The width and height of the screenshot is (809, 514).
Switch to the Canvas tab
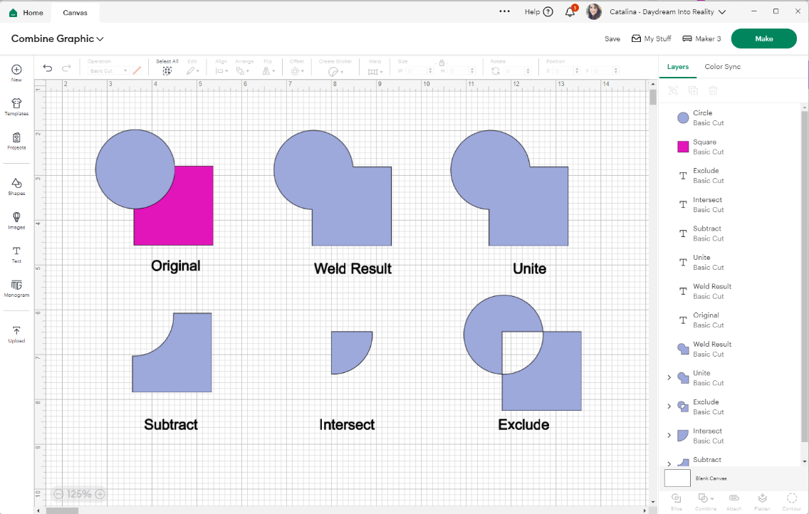coord(75,12)
